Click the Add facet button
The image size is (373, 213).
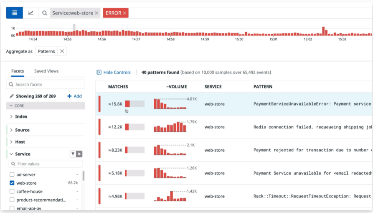[x=74, y=96]
